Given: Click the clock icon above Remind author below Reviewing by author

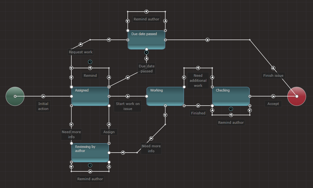Looking at the screenshot, I should pyautogui.click(x=90, y=164).
